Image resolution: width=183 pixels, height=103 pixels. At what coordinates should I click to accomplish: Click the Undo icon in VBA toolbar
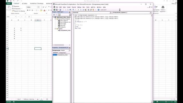(x=73, y=10)
